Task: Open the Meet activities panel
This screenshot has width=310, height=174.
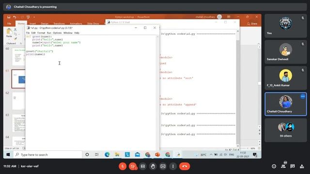Action: (302, 166)
